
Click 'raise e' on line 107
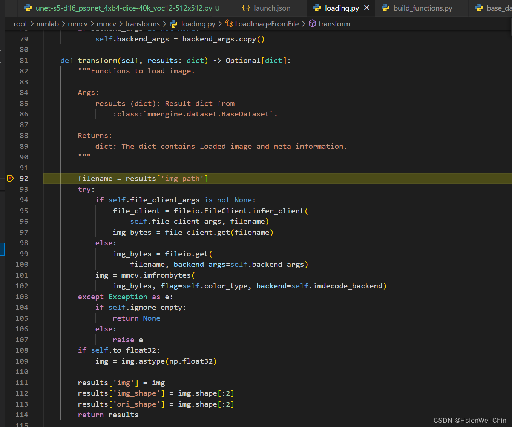[x=128, y=340]
